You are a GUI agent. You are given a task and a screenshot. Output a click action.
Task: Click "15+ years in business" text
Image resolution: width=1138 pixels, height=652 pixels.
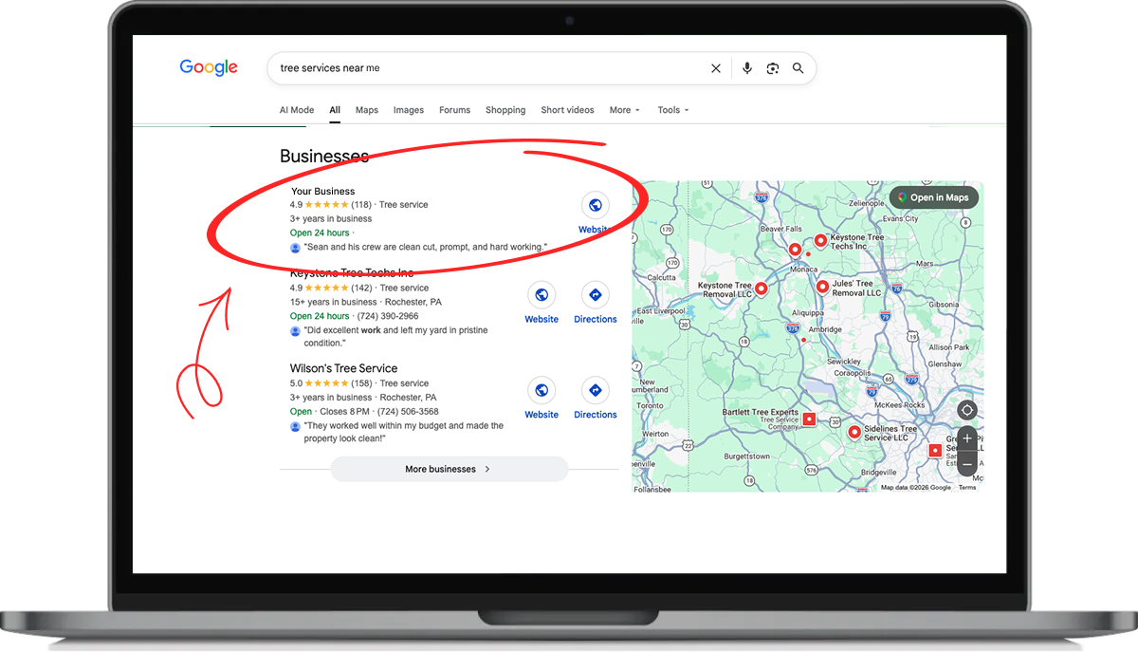coord(331,302)
